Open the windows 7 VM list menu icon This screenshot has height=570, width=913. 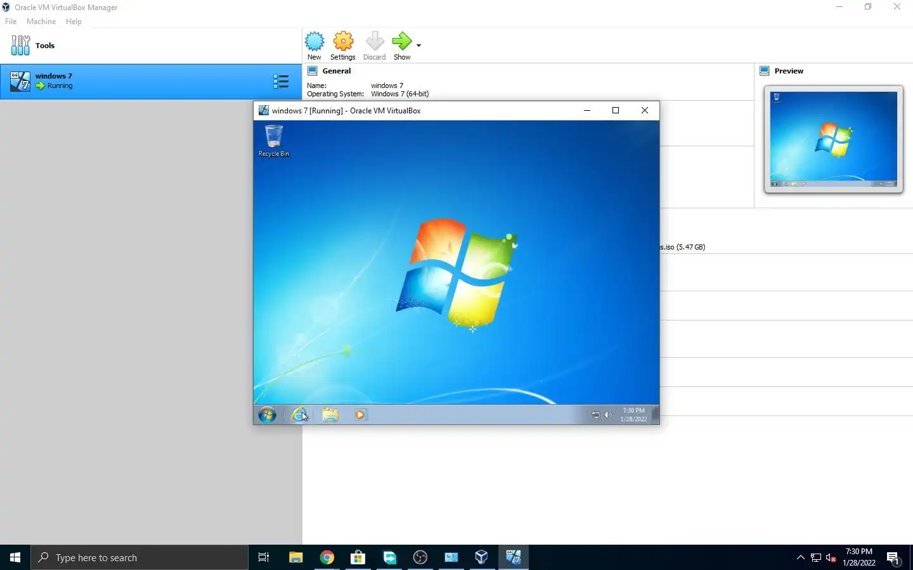pyautogui.click(x=281, y=81)
